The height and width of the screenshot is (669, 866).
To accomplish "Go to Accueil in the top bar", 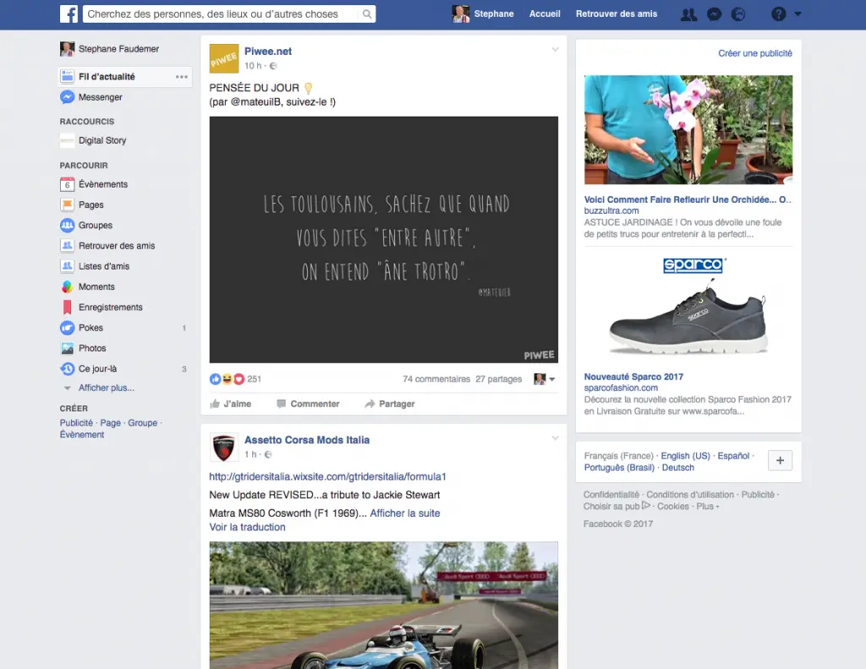I will pos(545,14).
